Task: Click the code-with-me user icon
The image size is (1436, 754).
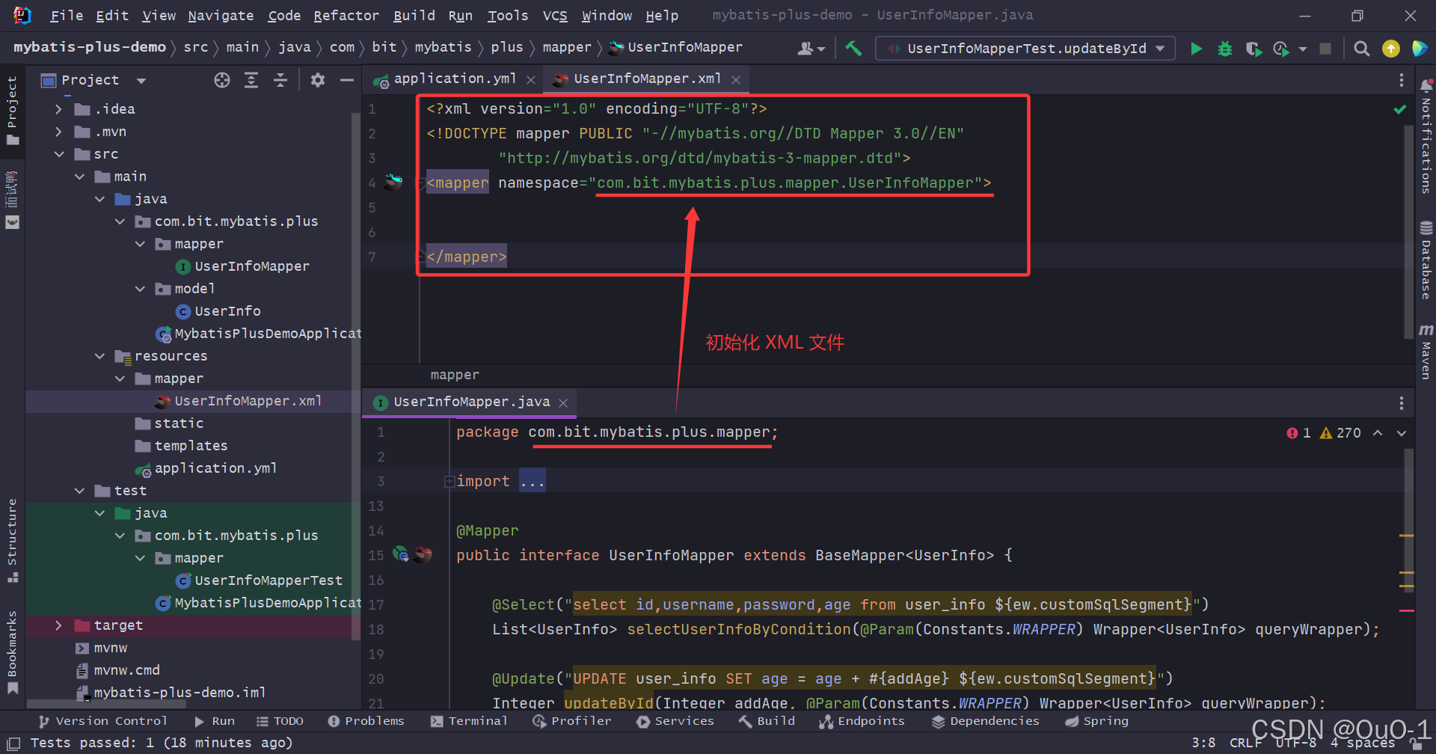Action: [811, 49]
